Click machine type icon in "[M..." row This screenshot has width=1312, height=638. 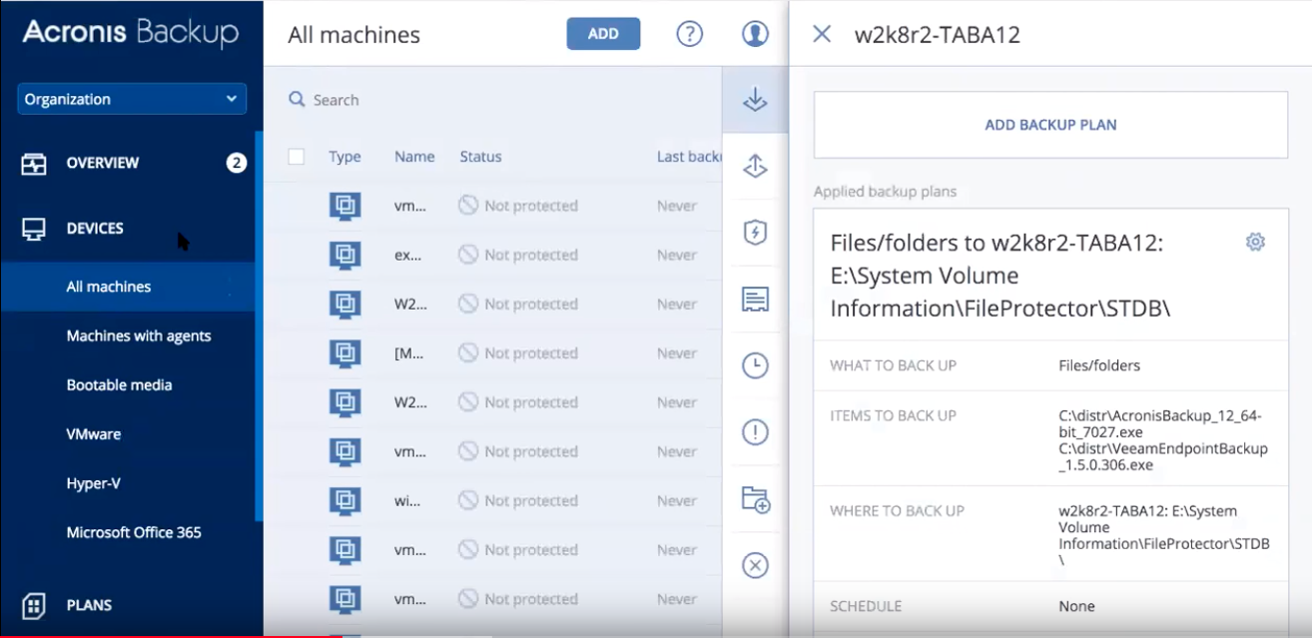[x=344, y=353]
